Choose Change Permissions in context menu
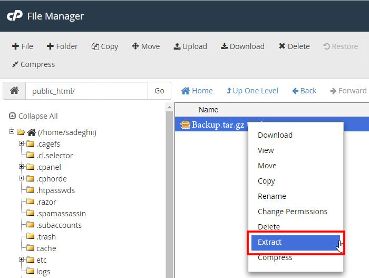 [x=293, y=212]
